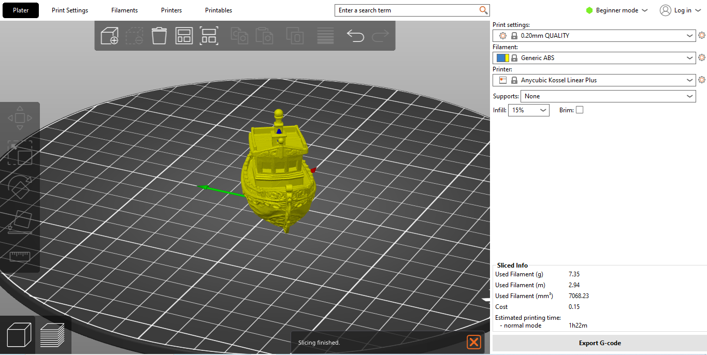Open print settings gear for 0.20mm QUALITY
The width and height of the screenshot is (707, 355).
pyautogui.click(x=702, y=36)
